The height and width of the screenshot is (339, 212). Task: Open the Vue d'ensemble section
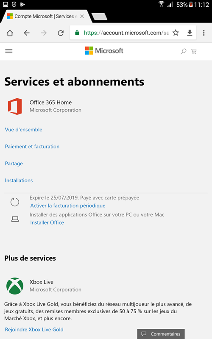tap(24, 130)
